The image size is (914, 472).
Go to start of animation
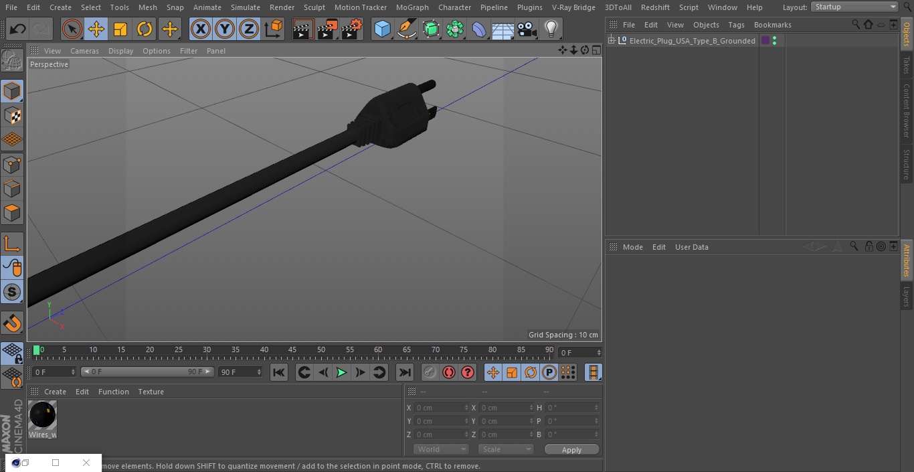coord(279,372)
